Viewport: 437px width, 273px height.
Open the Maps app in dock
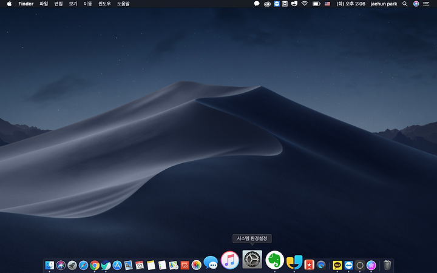(x=174, y=265)
